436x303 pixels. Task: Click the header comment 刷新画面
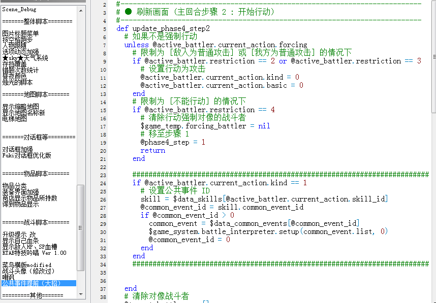click(196, 12)
